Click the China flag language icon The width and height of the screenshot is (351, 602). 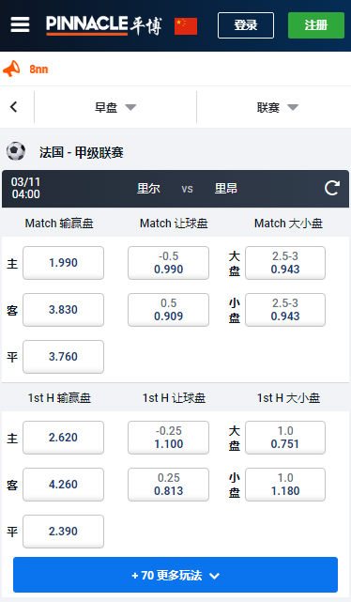click(x=186, y=25)
